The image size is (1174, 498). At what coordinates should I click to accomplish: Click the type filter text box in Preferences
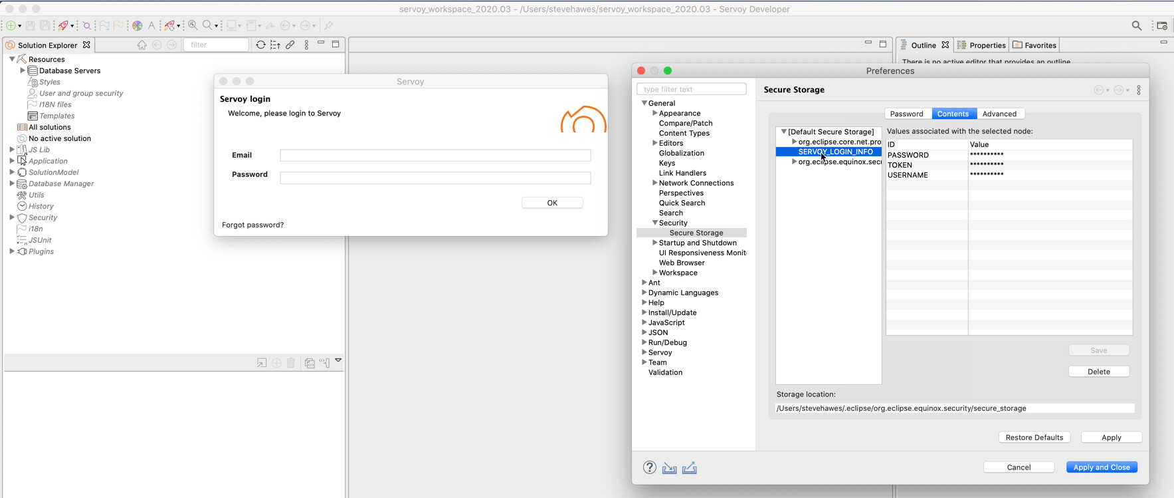click(691, 89)
